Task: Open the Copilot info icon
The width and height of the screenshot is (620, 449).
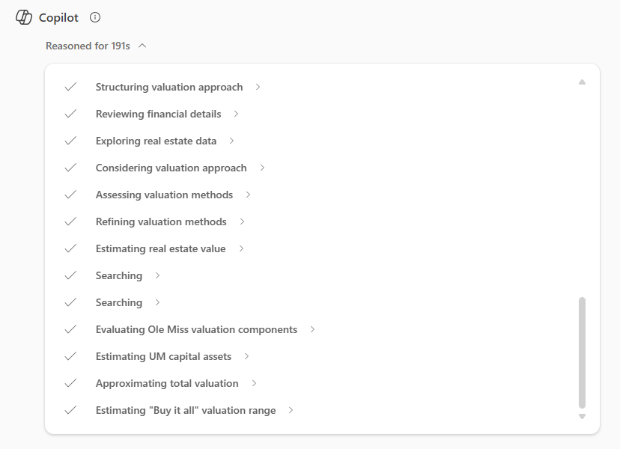Action: (x=95, y=17)
